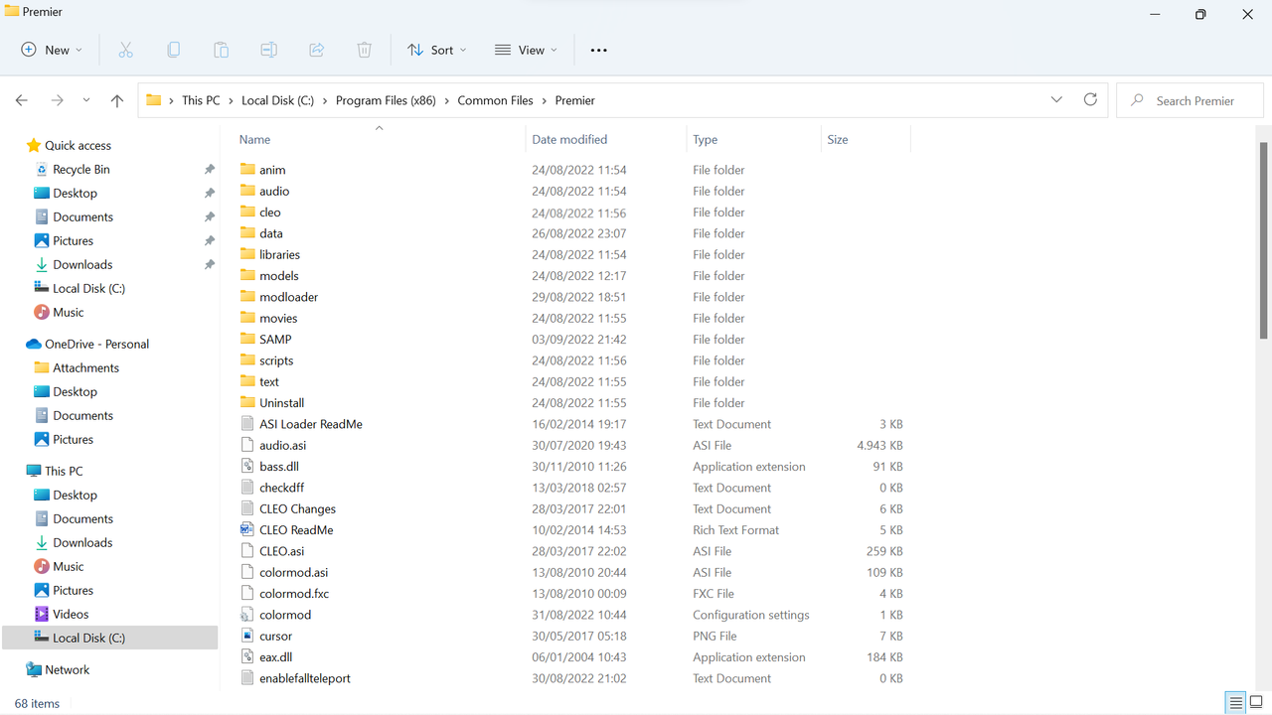
Task: Expand the chevron after Common Files
Action: [545, 100]
